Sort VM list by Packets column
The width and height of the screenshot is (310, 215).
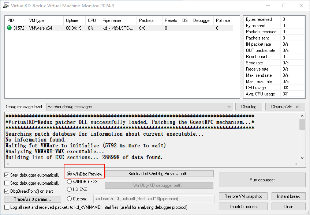click(x=149, y=20)
